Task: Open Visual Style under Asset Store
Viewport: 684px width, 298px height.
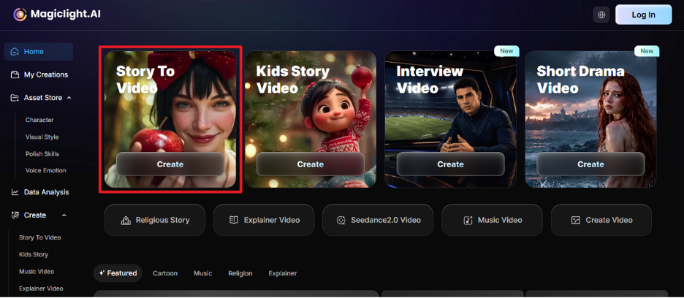Action: pyautogui.click(x=42, y=137)
